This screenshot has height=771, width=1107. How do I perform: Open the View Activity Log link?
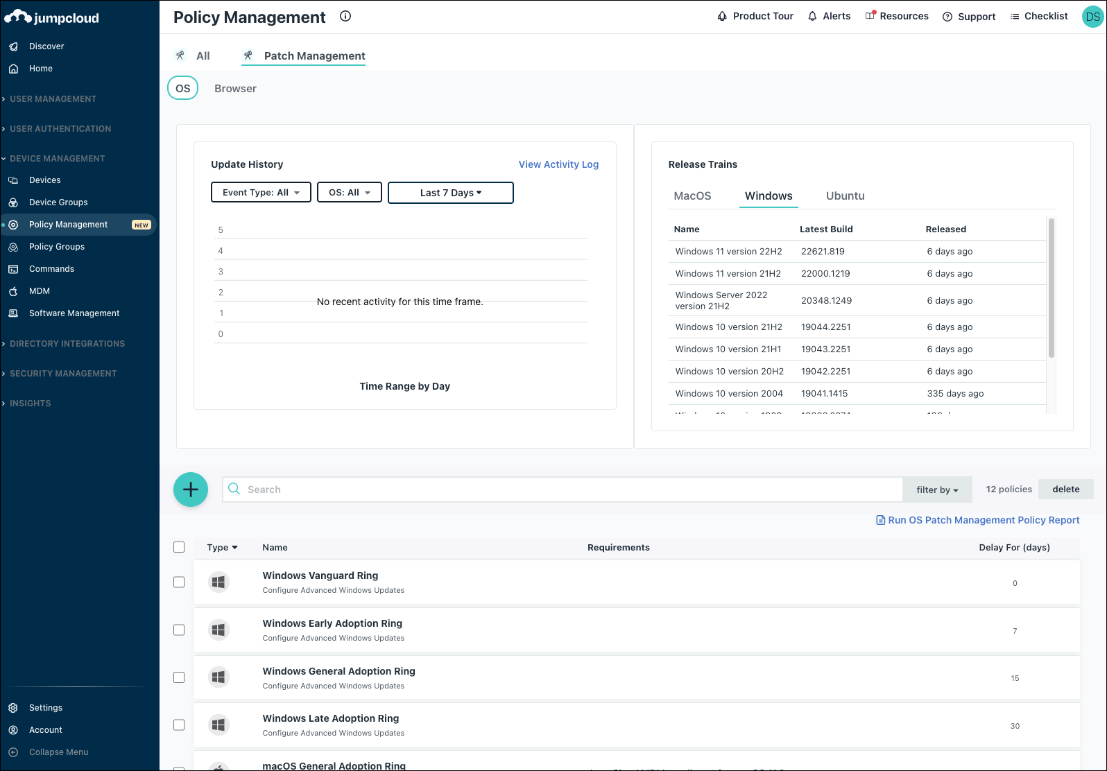coord(558,164)
